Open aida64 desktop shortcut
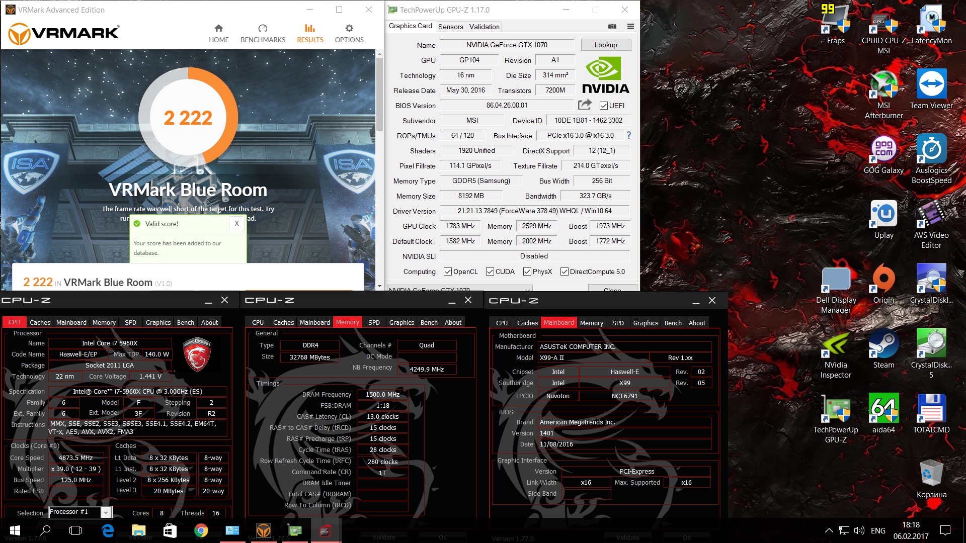The image size is (966, 543). pos(883,414)
